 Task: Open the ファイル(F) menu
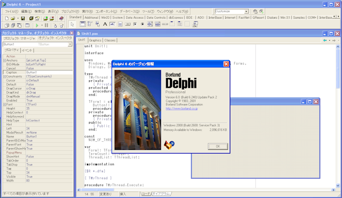(x=12, y=11)
